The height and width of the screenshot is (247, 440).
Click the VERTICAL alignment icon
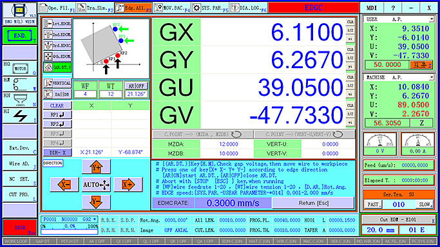click(x=57, y=83)
